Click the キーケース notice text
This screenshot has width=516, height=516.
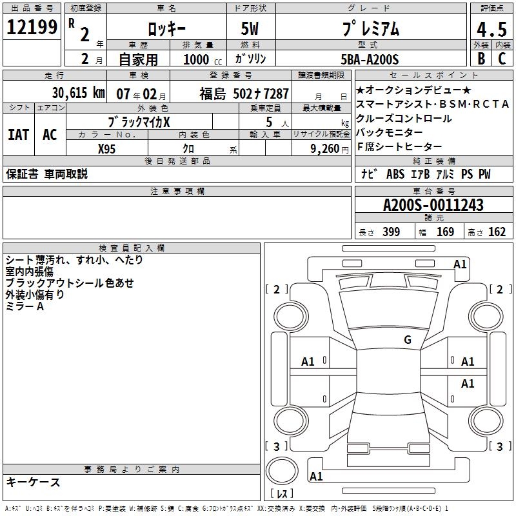tap(33, 482)
